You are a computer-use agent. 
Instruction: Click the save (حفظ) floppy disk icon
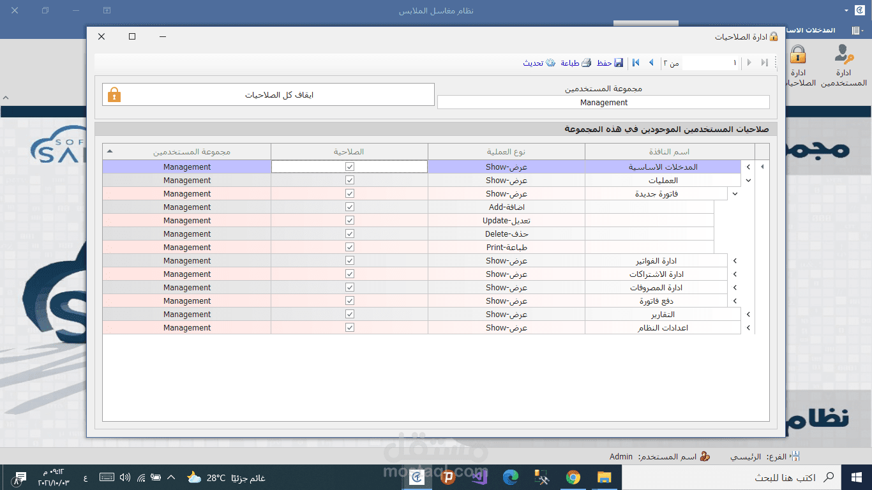pyautogui.click(x=618, y=63)
